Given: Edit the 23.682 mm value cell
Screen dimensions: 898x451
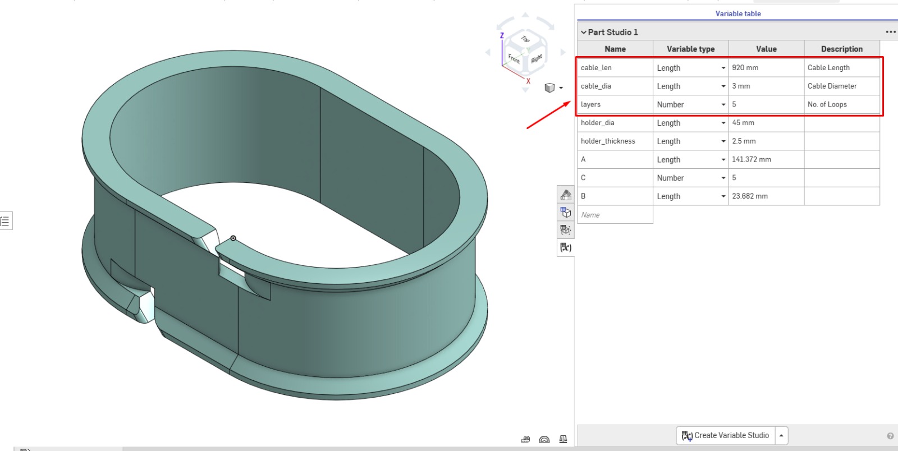Looking at the screenshot, I should [x=766, y=196].
